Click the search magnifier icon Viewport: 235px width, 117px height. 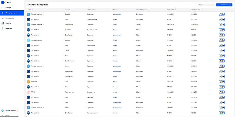pos(214,5)
